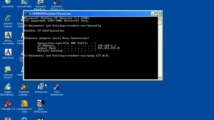
Task: Select the Expression Off-Line 3.11 shortcut
Action: click(57, 5)
